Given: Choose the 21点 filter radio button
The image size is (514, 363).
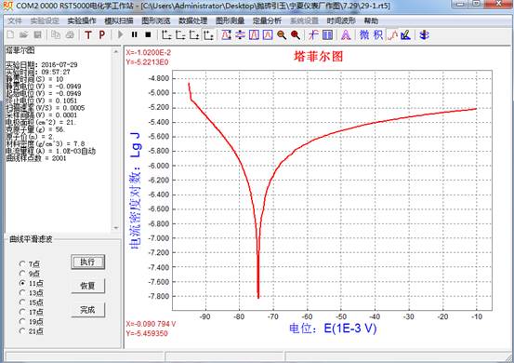Looking at the screenshot, I should point(22,330).
